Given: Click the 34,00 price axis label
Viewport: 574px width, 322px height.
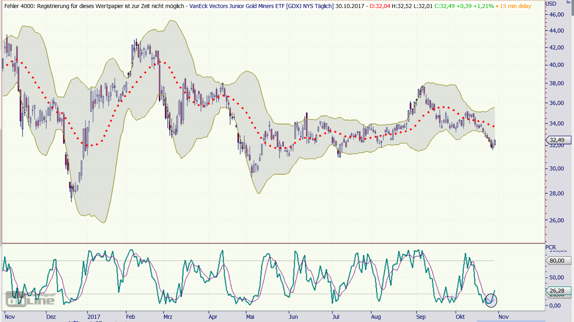Looking at the screenshot, I should tap(556, 123).
